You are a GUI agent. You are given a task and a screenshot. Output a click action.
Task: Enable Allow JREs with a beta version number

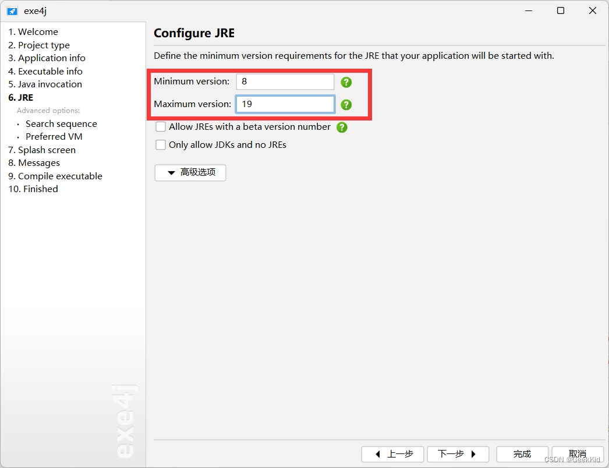click(161, 127)
